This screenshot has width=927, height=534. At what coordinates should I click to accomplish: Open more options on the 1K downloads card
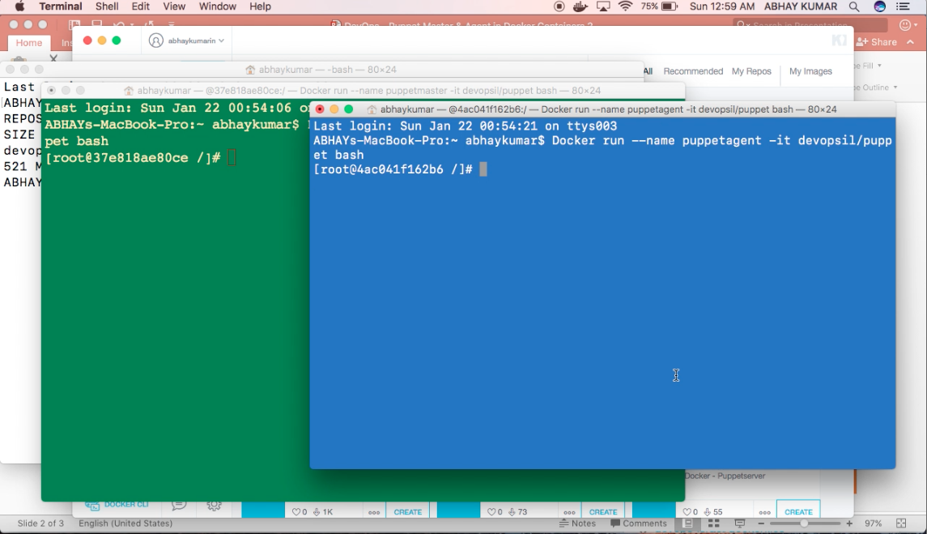[x=374, y=513]
